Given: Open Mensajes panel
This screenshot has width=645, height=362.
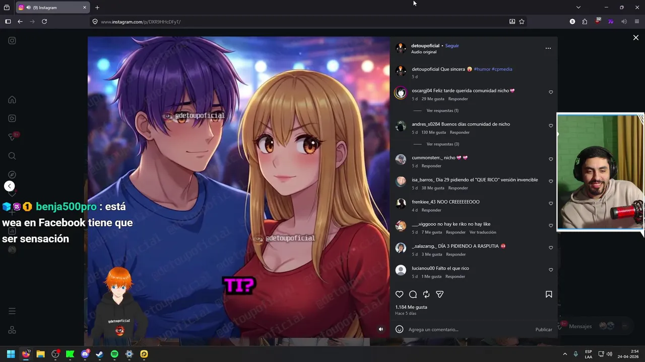Looking at the screenshot, I should point(580,326).
